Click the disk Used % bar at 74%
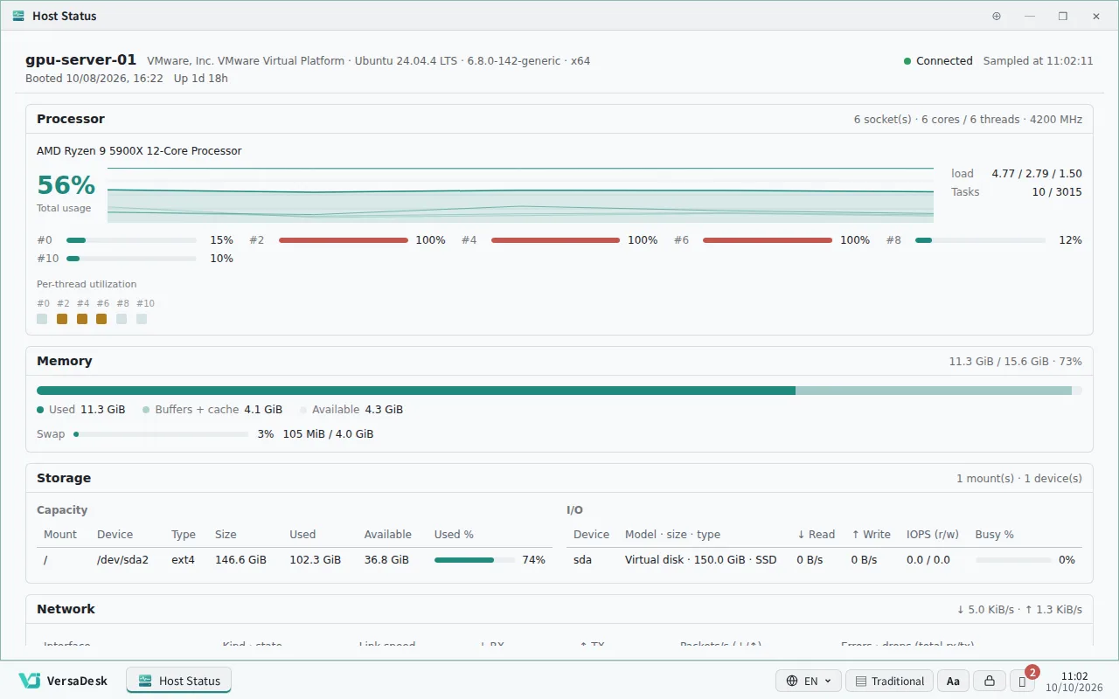This screenshot has width=1119, height=699. click(x=474, y=560)
